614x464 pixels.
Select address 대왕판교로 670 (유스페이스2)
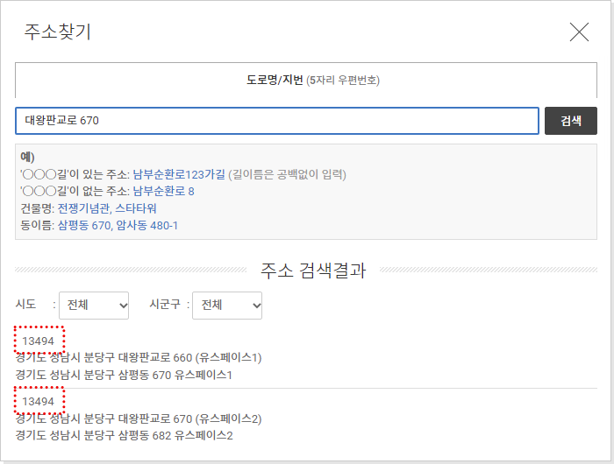point(139,418)
